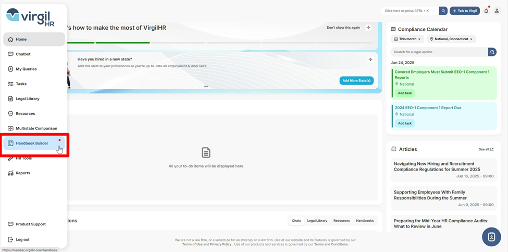The width and height of the screenshot is (508, 252).
Task: Open the user profile icon
Action: click(497, 11)
